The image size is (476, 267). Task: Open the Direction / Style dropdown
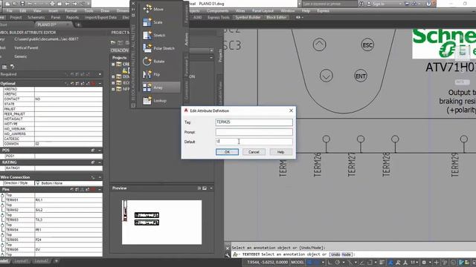pos(69,183)
